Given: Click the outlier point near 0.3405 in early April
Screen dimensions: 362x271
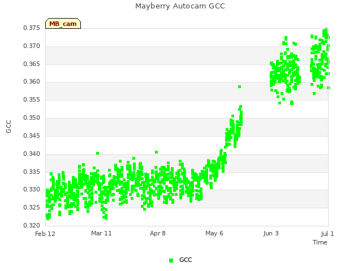Looking at the screenshot, I should pos(156,152).
